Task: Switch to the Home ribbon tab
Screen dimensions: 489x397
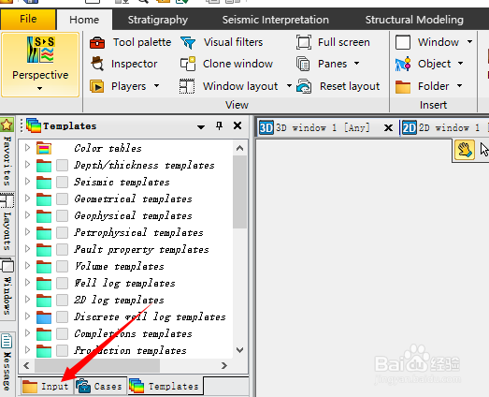Action: [x=84, y=20]
